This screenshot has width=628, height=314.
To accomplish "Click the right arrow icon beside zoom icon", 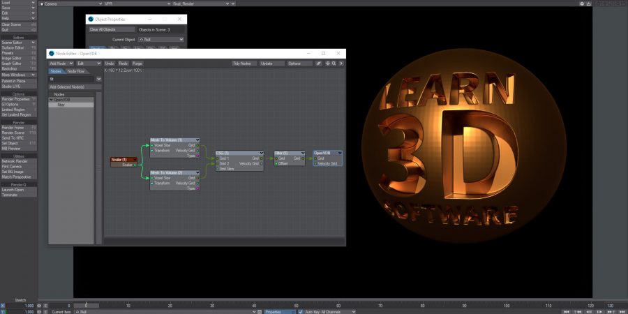I will pyautogui.click(x=341, y=63).
